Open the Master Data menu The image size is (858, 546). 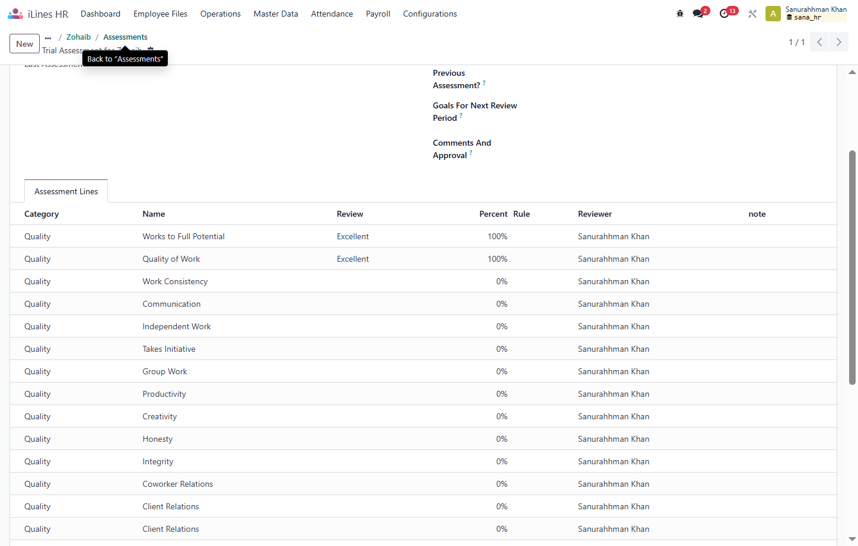point(276,14)
